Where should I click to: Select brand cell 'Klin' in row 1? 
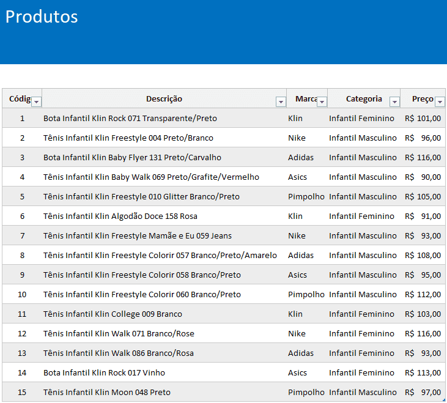(x=307, y=118)
